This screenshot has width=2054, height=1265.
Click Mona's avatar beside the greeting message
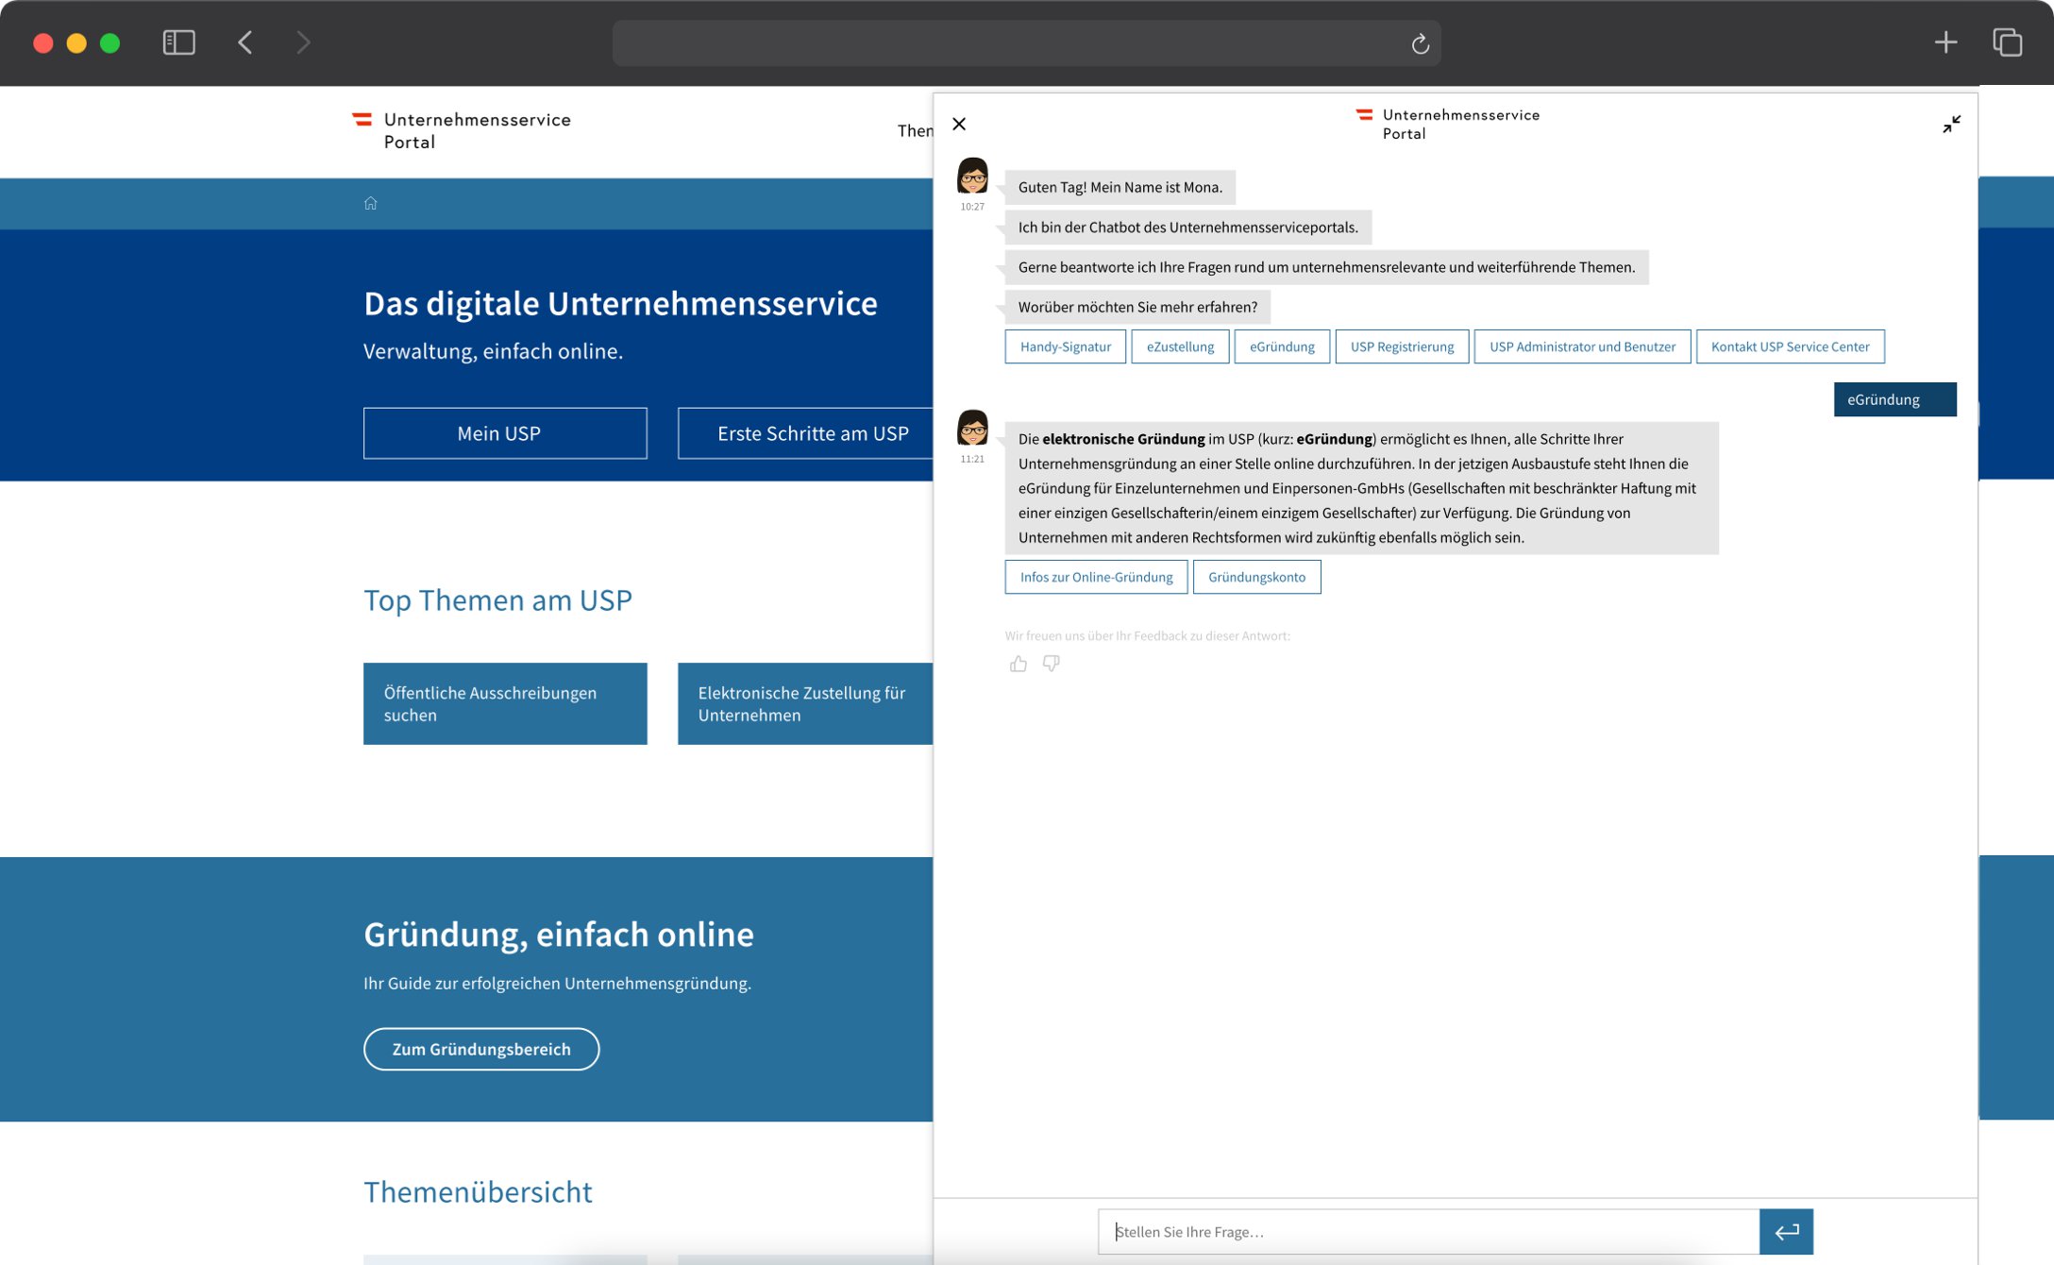pos(972,177)
